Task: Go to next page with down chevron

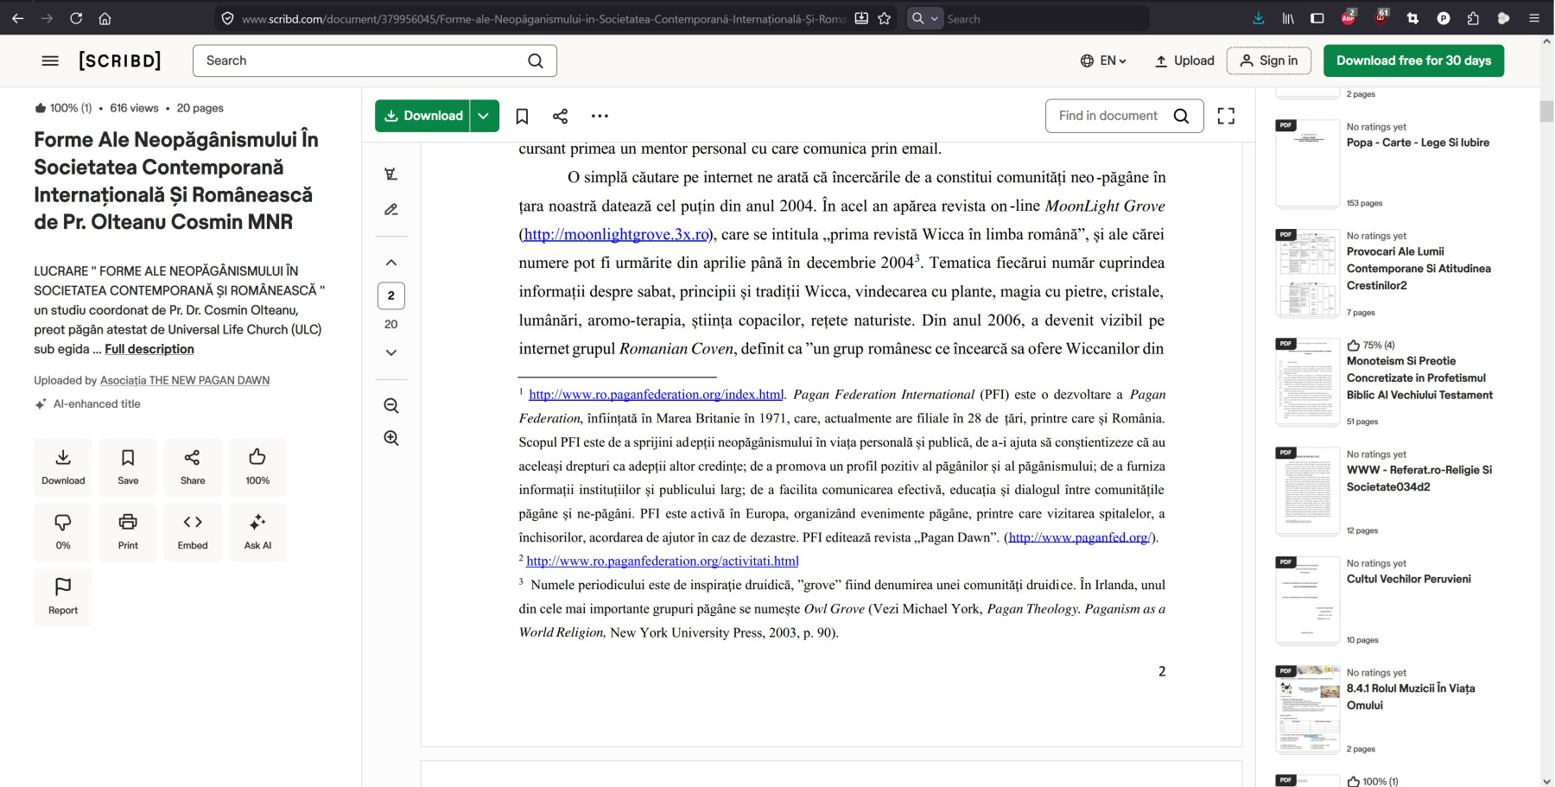Action: point(391,352)
